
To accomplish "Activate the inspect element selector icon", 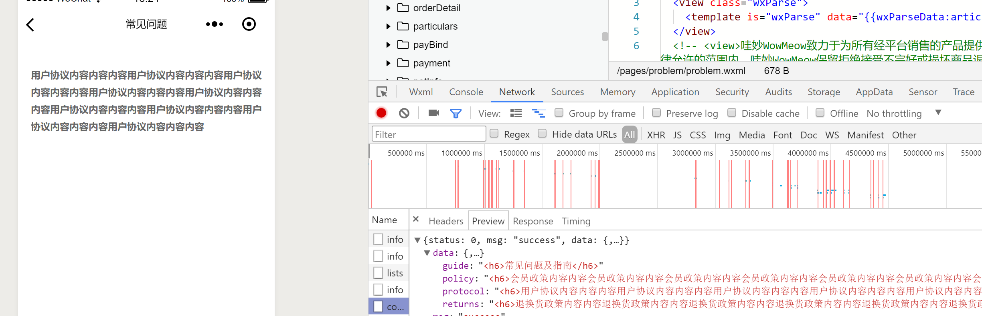I will coord(382,92).
